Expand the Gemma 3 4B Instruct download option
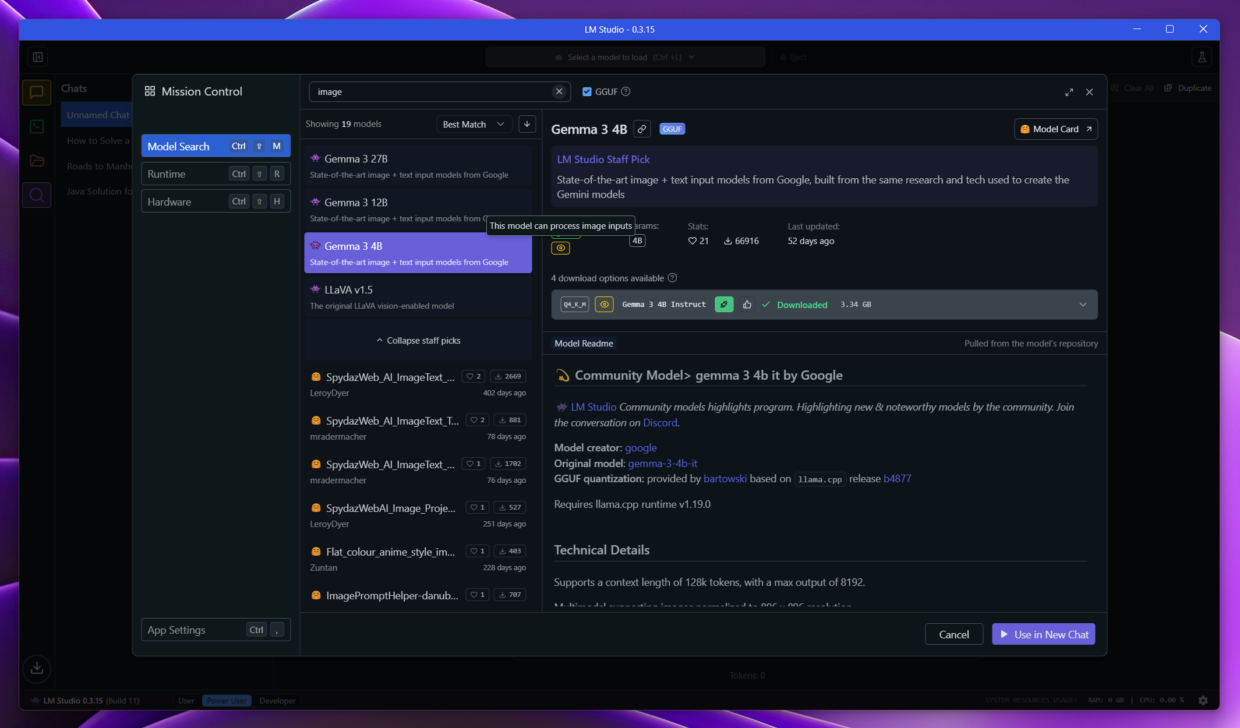 [x=1083, y=305]
